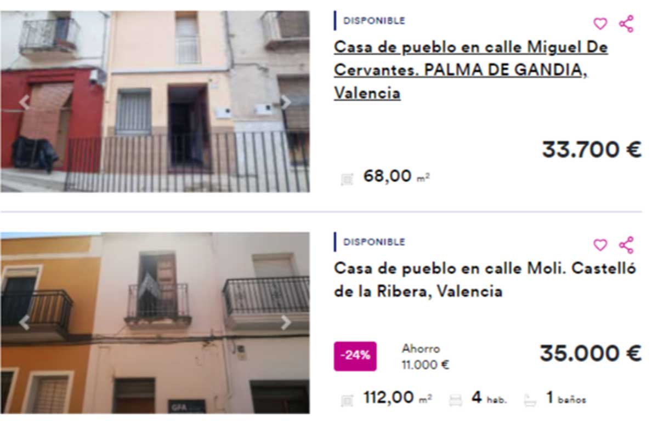Open the Palma de Gandia house photo

(x=155, y=101)
